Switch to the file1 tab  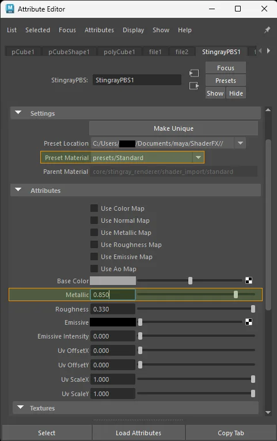(x=155, y=52)
